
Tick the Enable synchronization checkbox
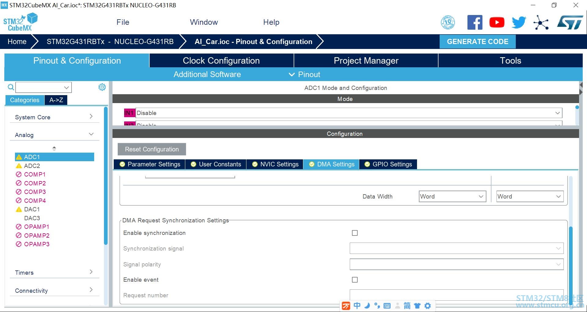[x=355, y=233]
